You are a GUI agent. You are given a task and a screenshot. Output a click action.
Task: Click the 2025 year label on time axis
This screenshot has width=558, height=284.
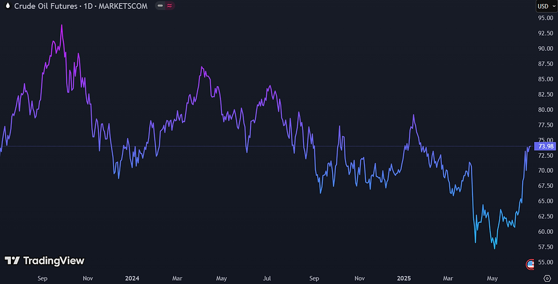404,278
